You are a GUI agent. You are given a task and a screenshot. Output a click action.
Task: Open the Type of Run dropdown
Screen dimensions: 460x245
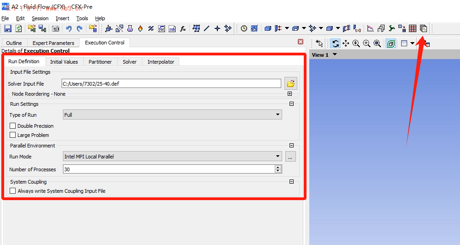coord(172,115)
